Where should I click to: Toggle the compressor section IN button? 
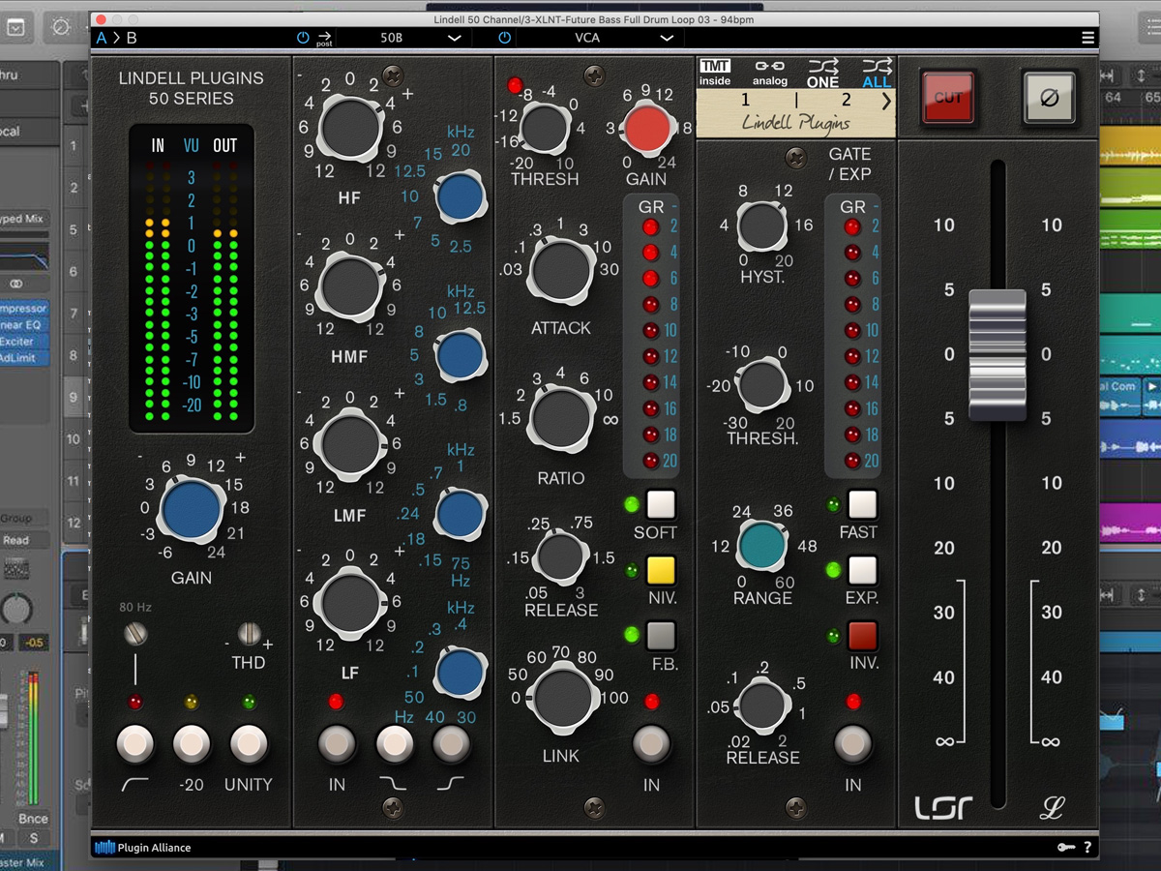click(x=650, y=745)
